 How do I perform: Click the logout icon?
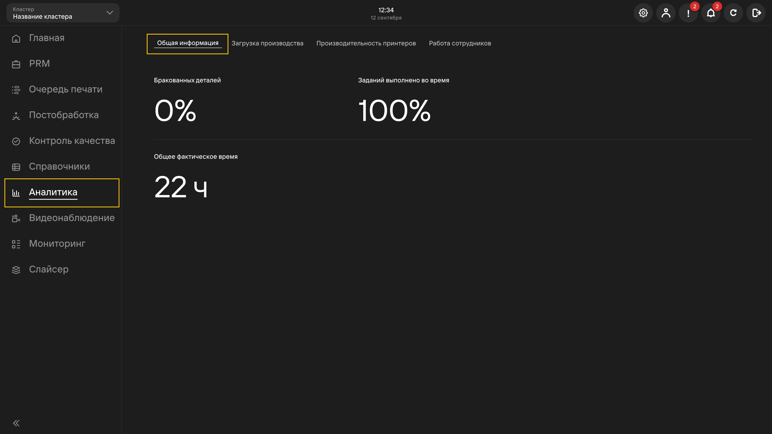pyautogui.click(x=756, y=13)
